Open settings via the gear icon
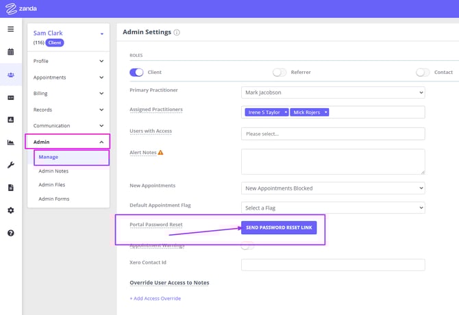The height and width of the screenshot is (315, 459). pos(10,210)
